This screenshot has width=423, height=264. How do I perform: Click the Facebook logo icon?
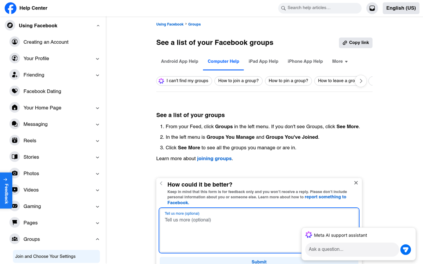tap(10, 8)
